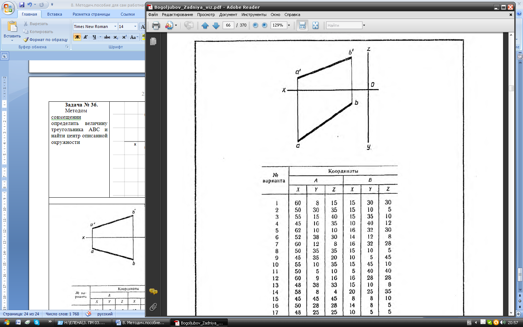Open the font size 14 dropdown

(135, 27)
